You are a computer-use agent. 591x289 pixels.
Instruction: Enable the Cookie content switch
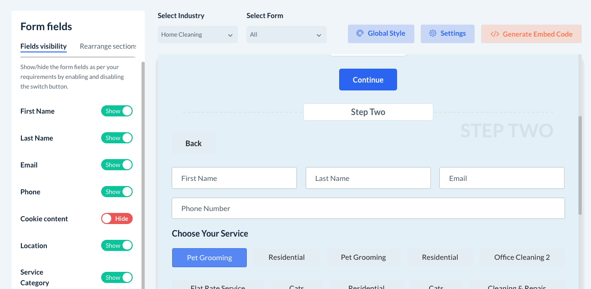(x=117, y=219)
